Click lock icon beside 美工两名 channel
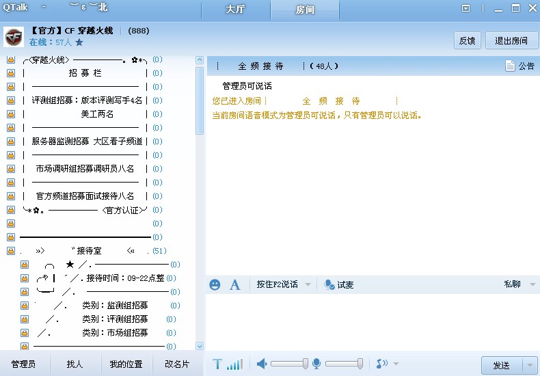The image size is (540, 376). tap(11, 114)
